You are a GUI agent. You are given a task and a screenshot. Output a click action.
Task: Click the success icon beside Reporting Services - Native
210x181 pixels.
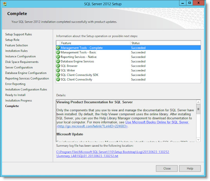[x=58, y=57]
